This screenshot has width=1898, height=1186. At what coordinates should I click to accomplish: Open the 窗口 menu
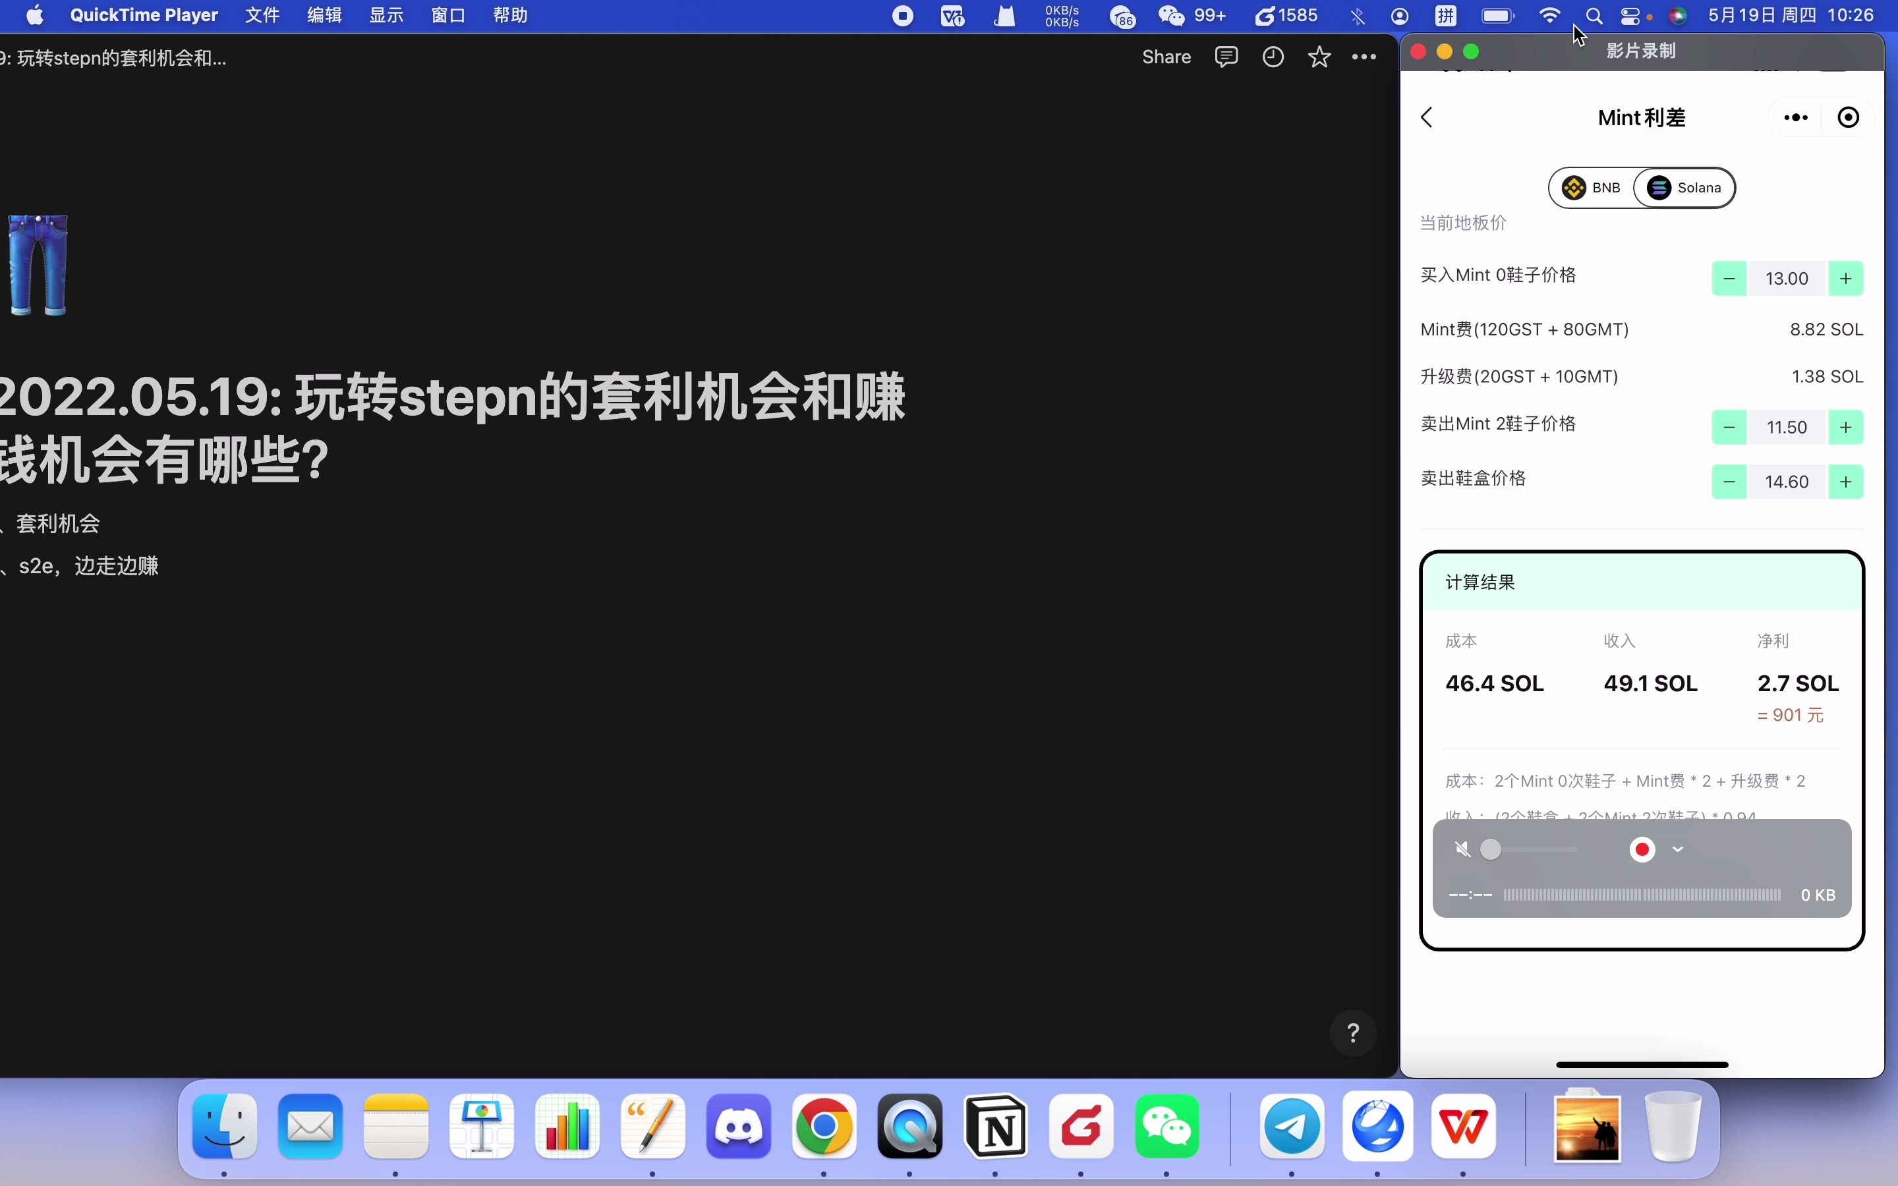449,16
